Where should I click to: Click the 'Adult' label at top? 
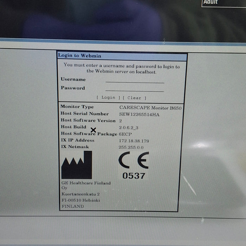[211, 2]
